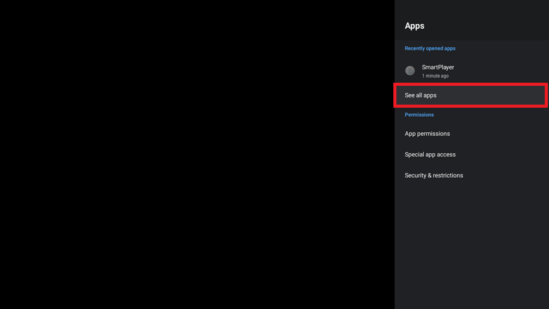The width and height of the screenshot is (549, 309).
Task: Click the Apps panel title
Action: coord(415,26)
